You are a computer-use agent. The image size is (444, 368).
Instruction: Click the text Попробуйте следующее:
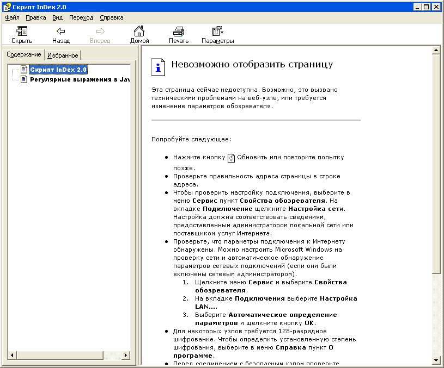pyautogui.click(x=191, y=139)
